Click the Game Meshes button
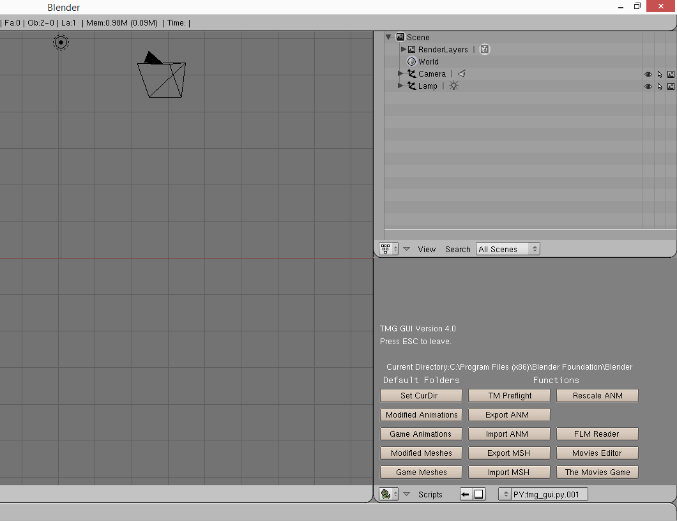 pyautogui.click(x=421, y=472)
